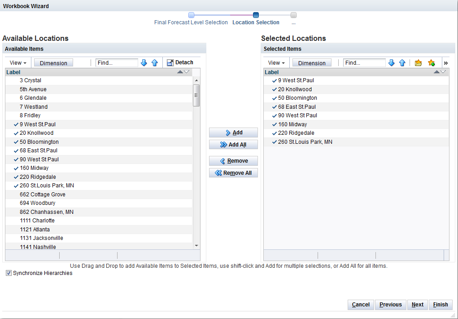The height and width of the screenshot is (319, 458).
Task: Sort Selected Items Label descending
Action: pyautogui.click(x=443, y=72)
